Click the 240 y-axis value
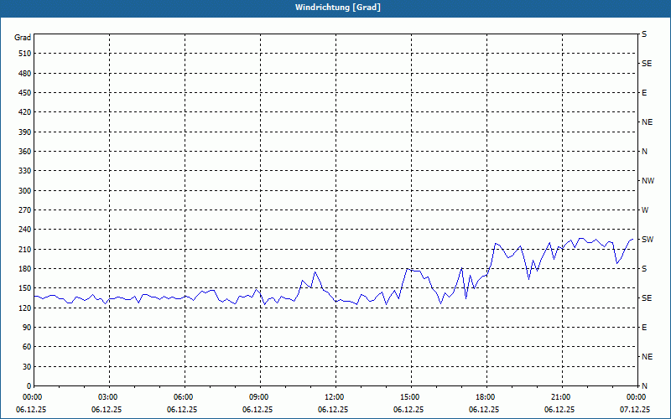This screenshot has height=419, width=671. coord(25,230)
